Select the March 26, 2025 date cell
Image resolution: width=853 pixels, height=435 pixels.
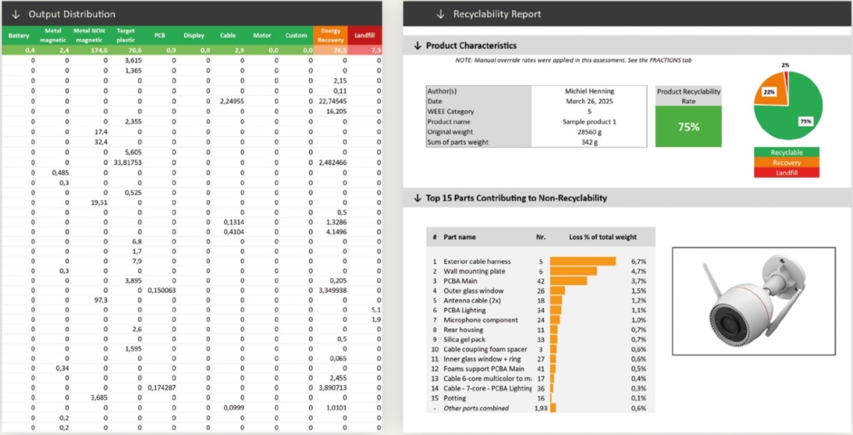pos(589,101)
